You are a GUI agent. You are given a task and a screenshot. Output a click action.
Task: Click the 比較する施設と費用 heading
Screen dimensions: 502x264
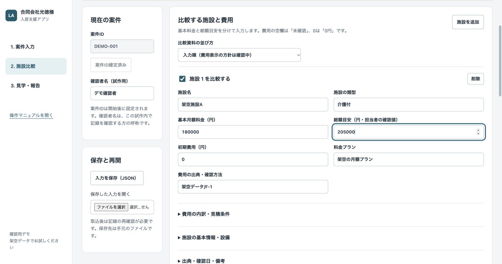point(206,20)
